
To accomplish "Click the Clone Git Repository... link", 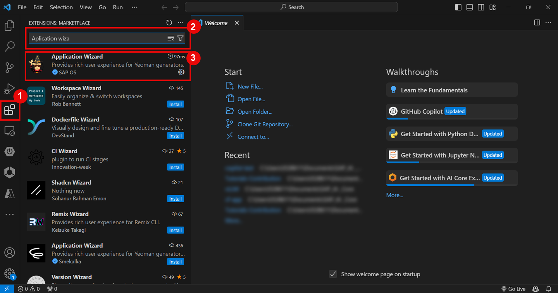I will [265, 124].
